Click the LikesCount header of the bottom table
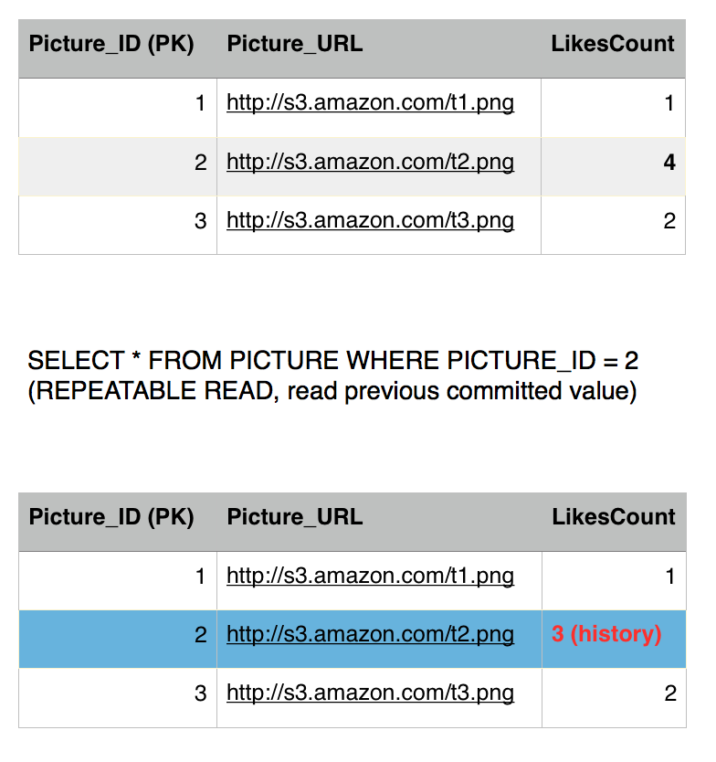 (x=614, y=517)
